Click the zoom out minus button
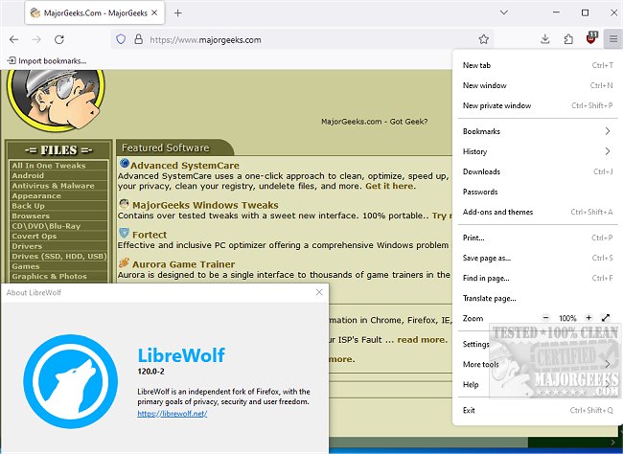623x454 pixels. click(x=546, y=318)
